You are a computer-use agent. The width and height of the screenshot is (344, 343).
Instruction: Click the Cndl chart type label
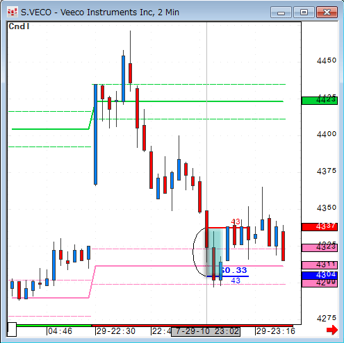pyautogui.click(x=19, y=26)
